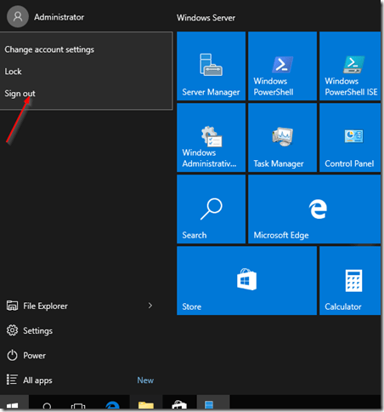
Task: Select Change account settings
Action: click(49, 49)
